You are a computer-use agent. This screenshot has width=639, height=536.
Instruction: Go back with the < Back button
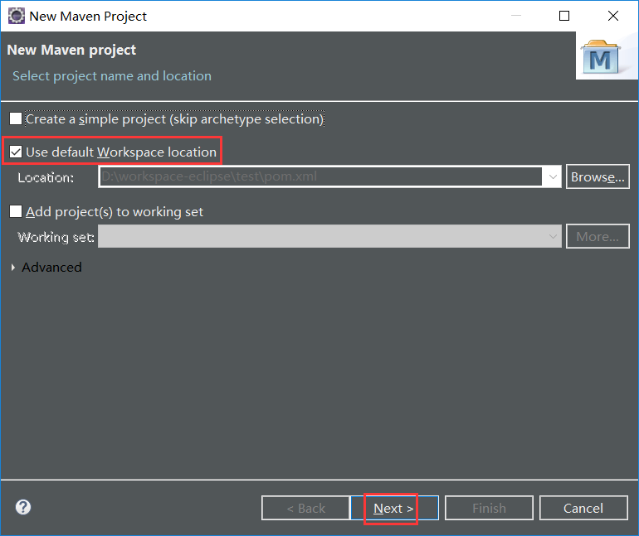305,508
